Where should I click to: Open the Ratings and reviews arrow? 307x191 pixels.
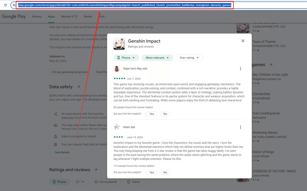click(x=96, y=169)
